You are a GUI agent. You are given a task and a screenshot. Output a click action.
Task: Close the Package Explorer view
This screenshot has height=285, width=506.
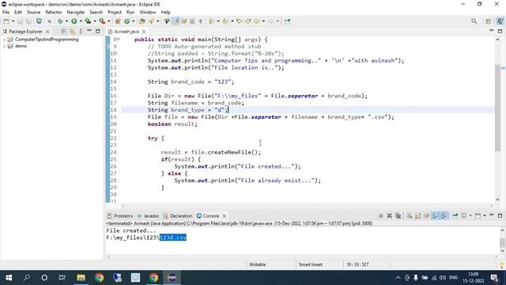tap(47, 32)
